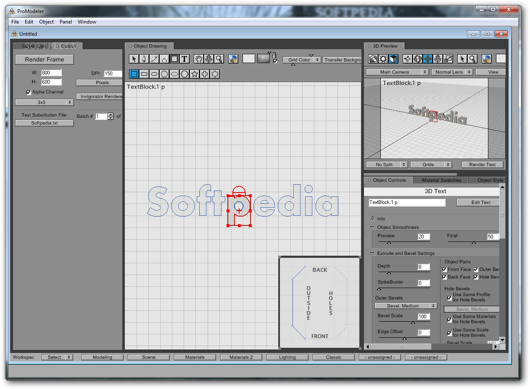
Task: Toggle Use Same Materials for Hole Bevels
Action: coord(449,320)
